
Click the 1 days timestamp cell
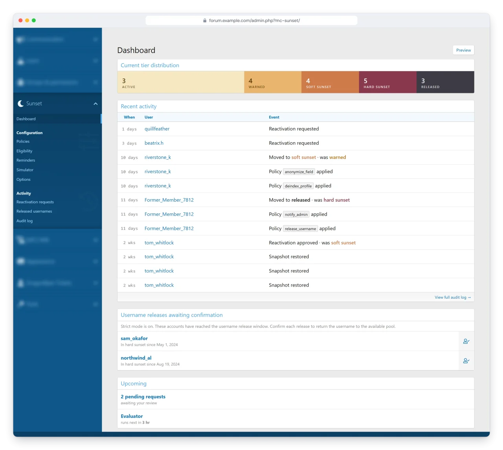click(x=129, y=129)
